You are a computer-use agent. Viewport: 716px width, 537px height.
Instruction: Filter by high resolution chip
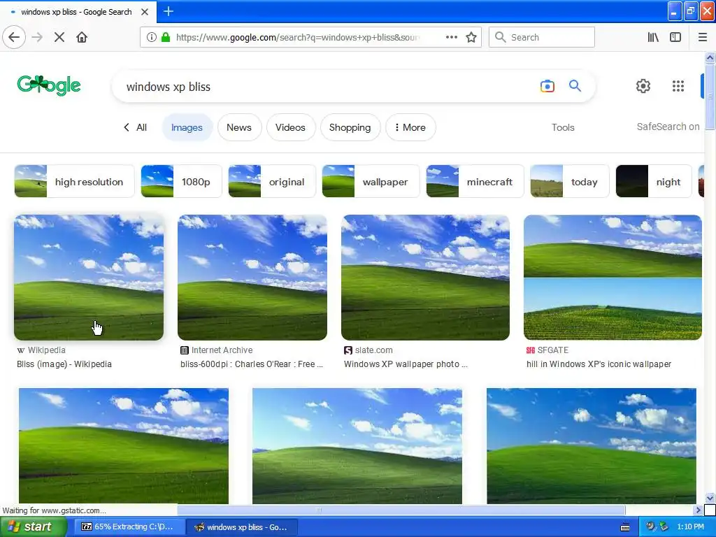[74, 181]
